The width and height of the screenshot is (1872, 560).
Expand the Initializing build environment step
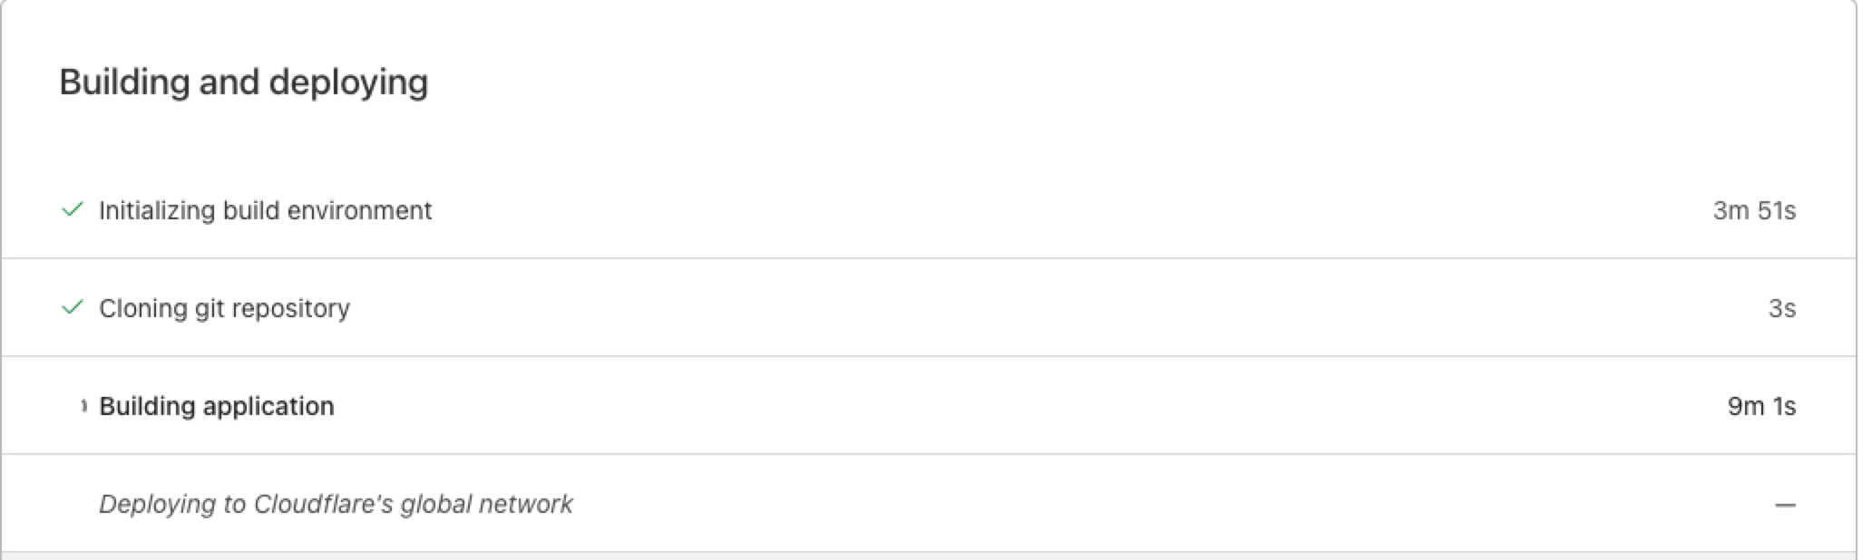coord(264,209)
